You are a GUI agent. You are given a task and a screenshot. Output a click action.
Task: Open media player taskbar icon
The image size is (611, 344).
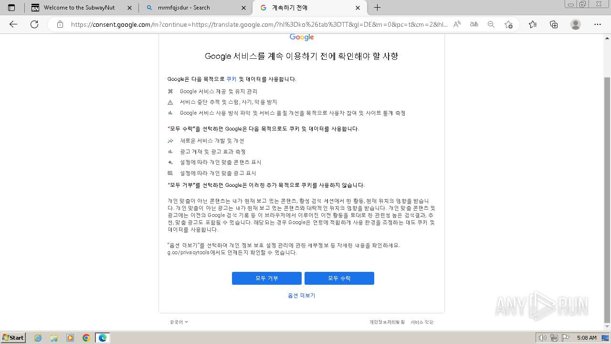[x=70, y=338]
